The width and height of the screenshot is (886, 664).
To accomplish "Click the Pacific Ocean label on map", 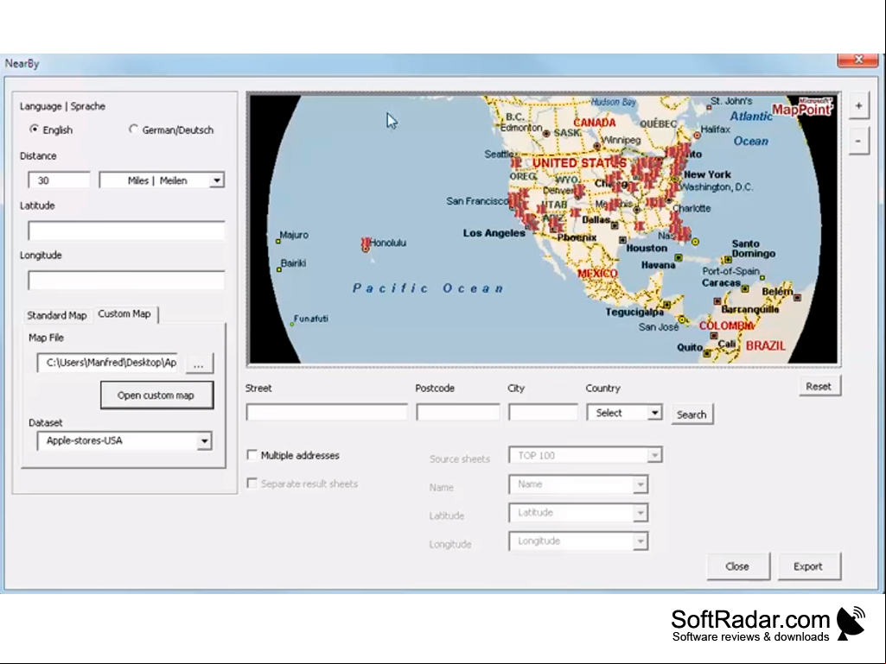I will tap(429, 288).
